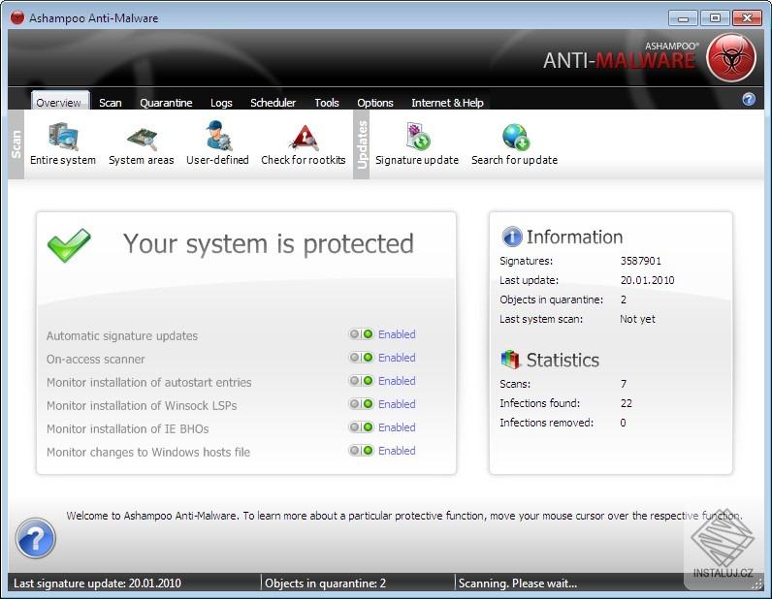Click status bar Last signature update entry
The image size is (772, 599).
(97, 583)
